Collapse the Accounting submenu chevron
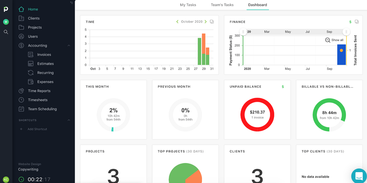Screen dimensions: 367x183 [69, 45]
